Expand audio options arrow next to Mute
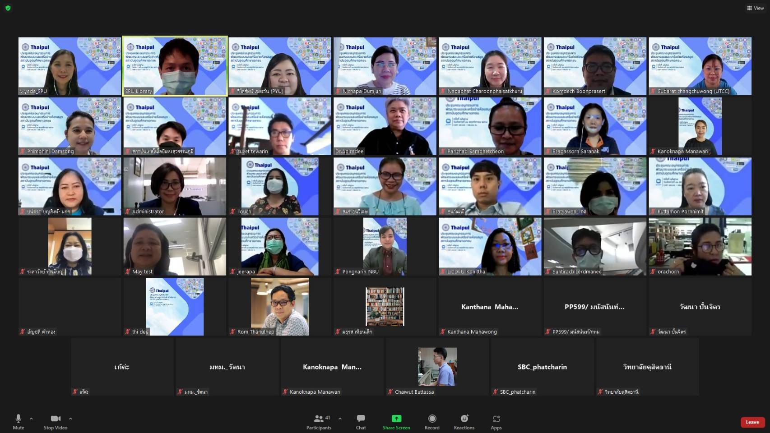 31,419
